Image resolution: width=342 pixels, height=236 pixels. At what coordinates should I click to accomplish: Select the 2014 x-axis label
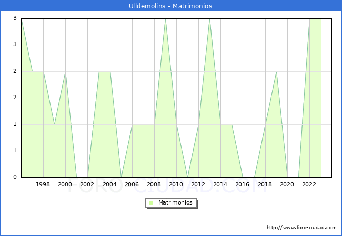220,185
